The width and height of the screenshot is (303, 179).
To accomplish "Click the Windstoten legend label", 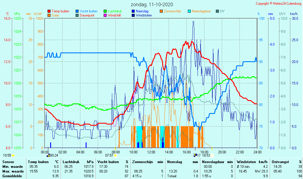I will pos(144,15).
